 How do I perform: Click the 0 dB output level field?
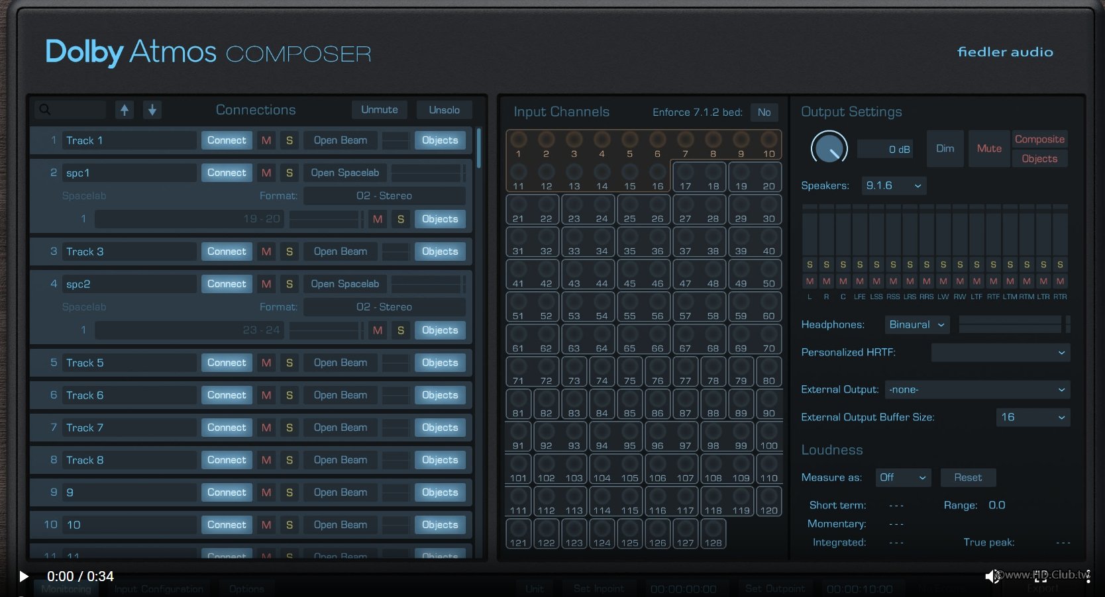886,149
